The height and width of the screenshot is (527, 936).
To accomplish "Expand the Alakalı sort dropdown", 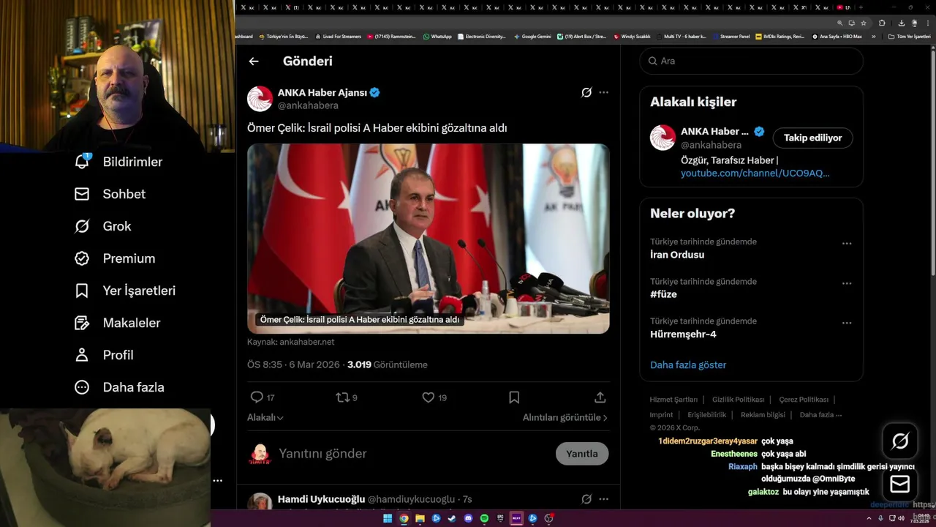I will tap(265, 417).
